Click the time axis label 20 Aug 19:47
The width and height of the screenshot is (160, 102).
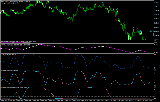60,100
